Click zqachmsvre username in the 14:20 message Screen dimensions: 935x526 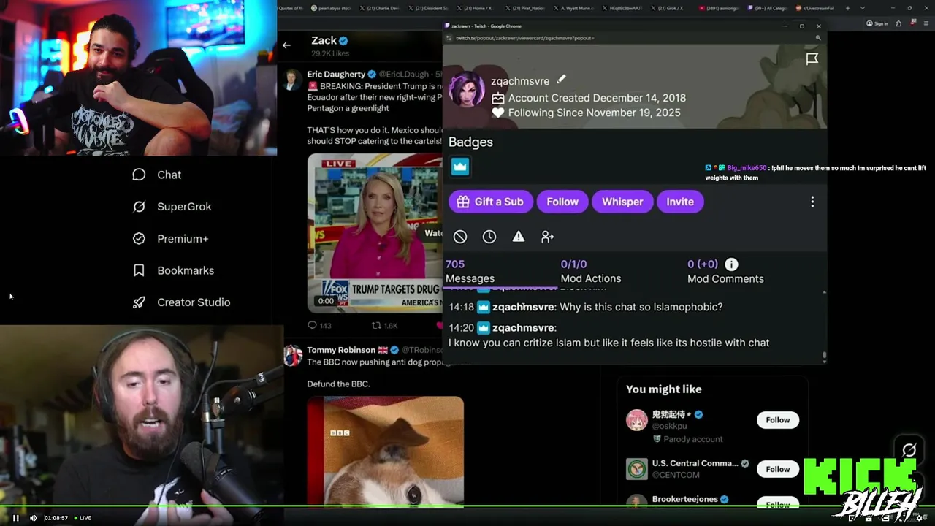click(x=524, y=328)
